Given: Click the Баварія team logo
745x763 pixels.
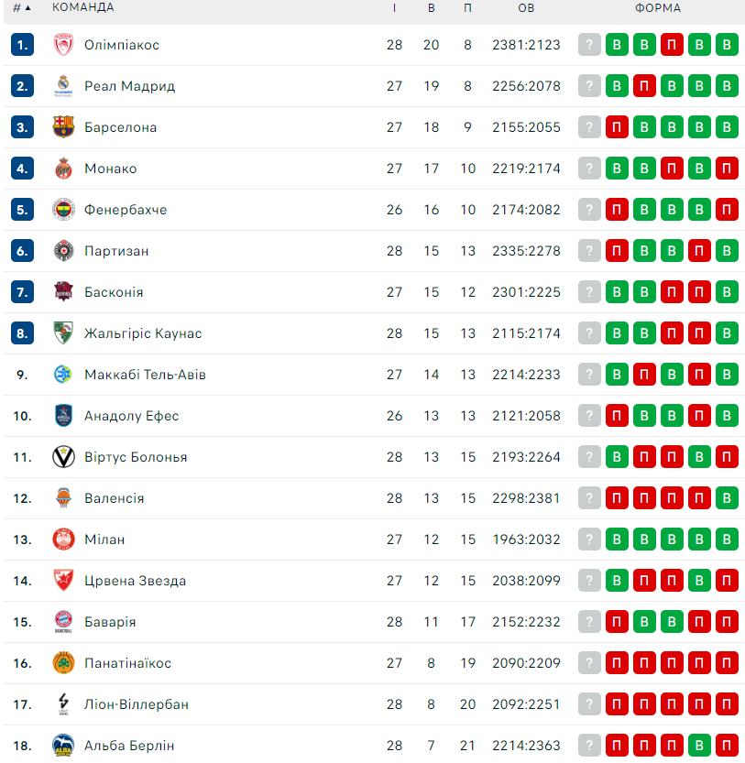Looking at the screenshot, I should (x=63, y=621).
